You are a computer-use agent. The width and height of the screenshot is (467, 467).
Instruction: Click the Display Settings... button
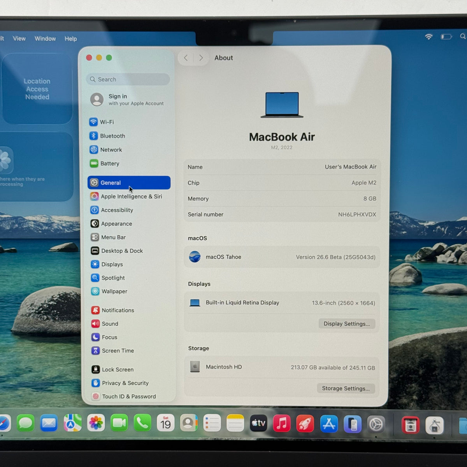click(347, 324)
